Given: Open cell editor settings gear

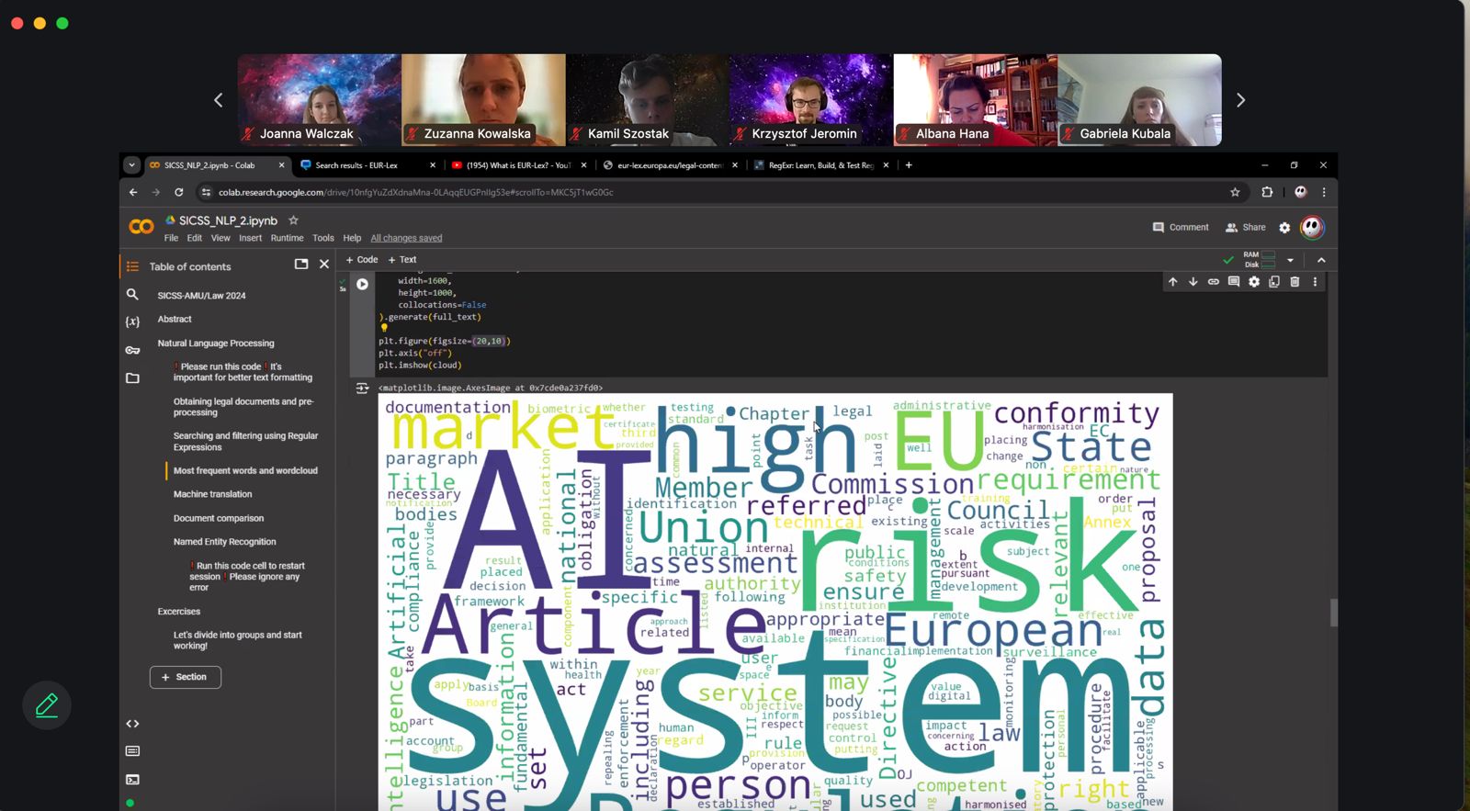Looking at the screenshot, I should [1254, 282].
